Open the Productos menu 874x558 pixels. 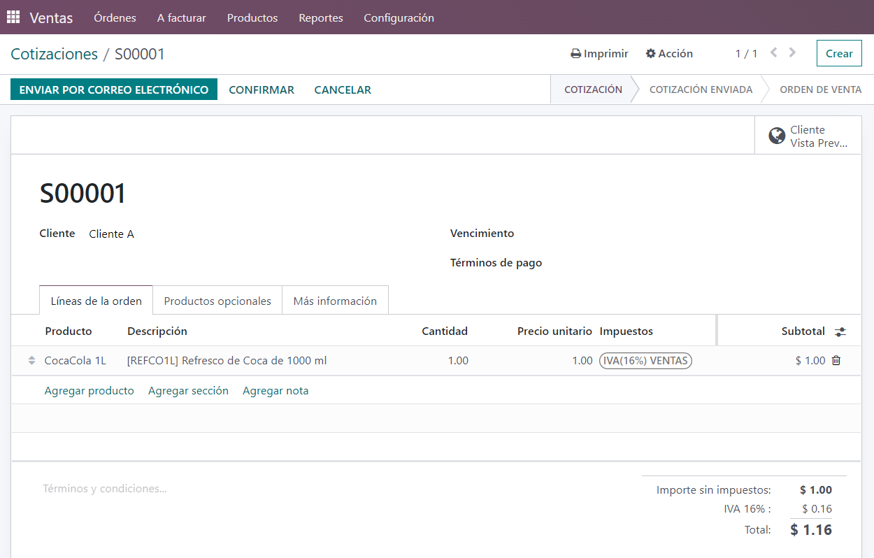(252, 17)
